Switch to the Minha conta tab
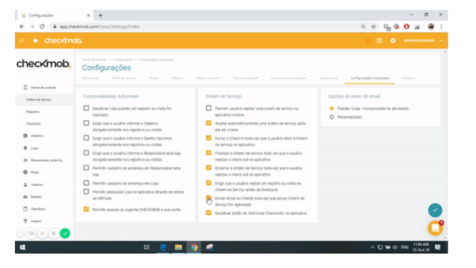Viewport: 476px width, 268px height. (329, 78)
